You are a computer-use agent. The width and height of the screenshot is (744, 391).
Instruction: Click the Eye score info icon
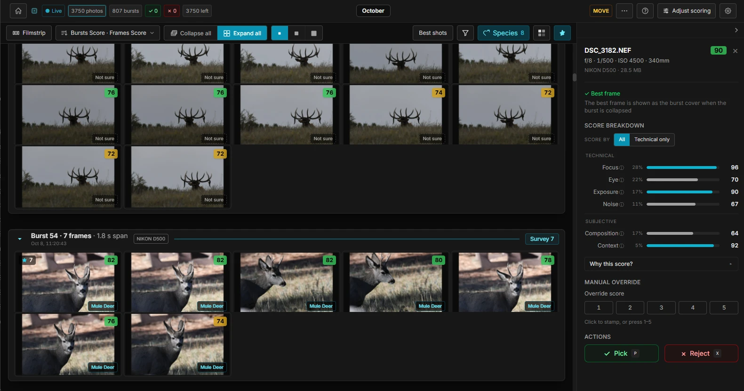(622, 180)
